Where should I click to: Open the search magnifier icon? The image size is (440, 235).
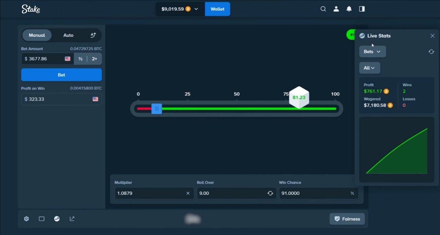pyautogui.click(x=323, y=9)
